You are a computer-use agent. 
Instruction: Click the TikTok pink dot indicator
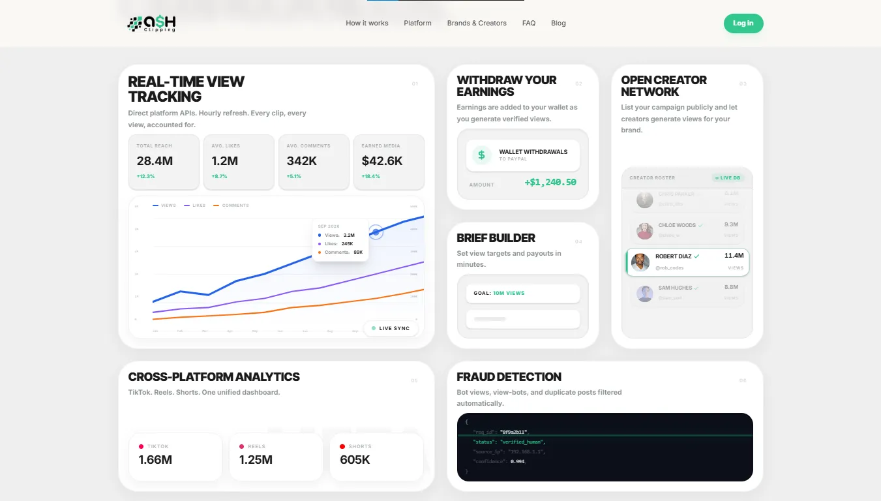[x=141, y=446]
